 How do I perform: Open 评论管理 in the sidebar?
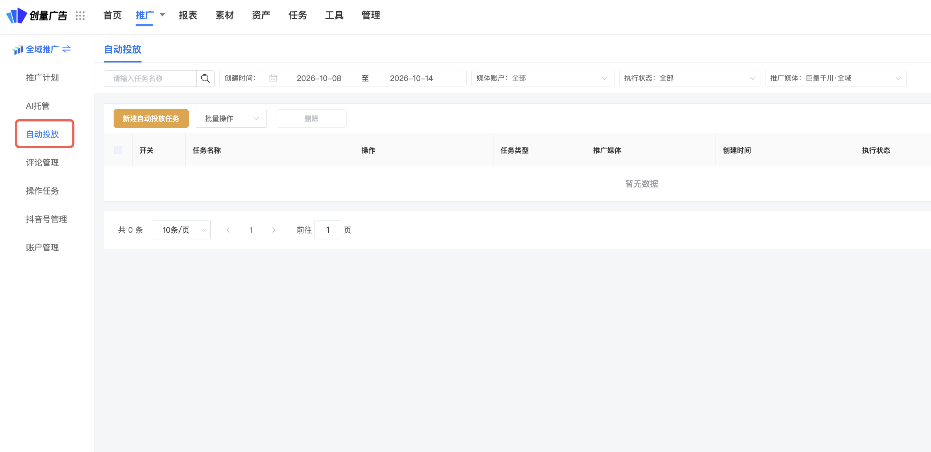(x=42, y=163)
